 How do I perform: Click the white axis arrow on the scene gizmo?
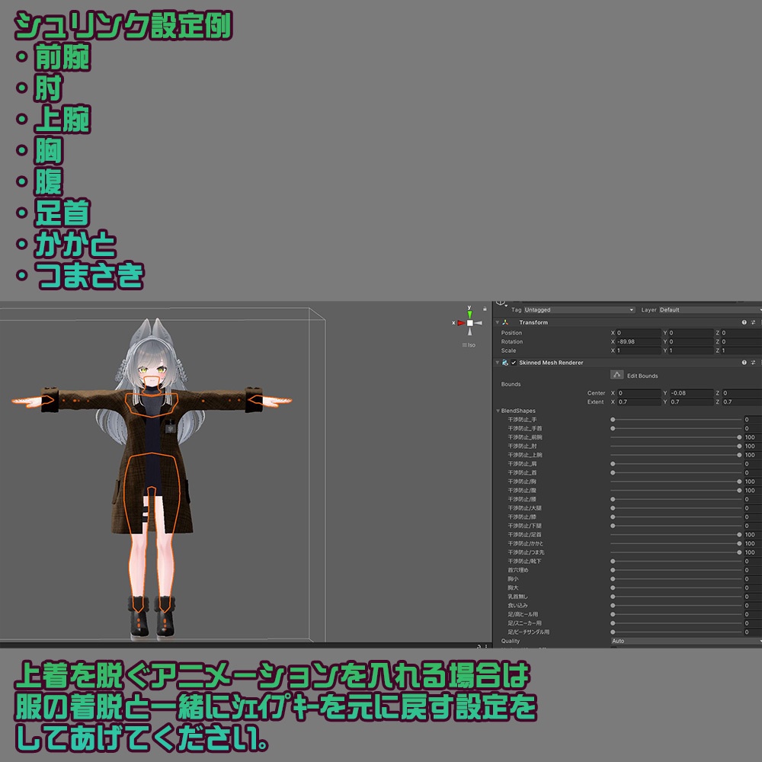pos(479,323)
